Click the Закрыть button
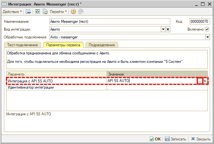 [201, 138]
